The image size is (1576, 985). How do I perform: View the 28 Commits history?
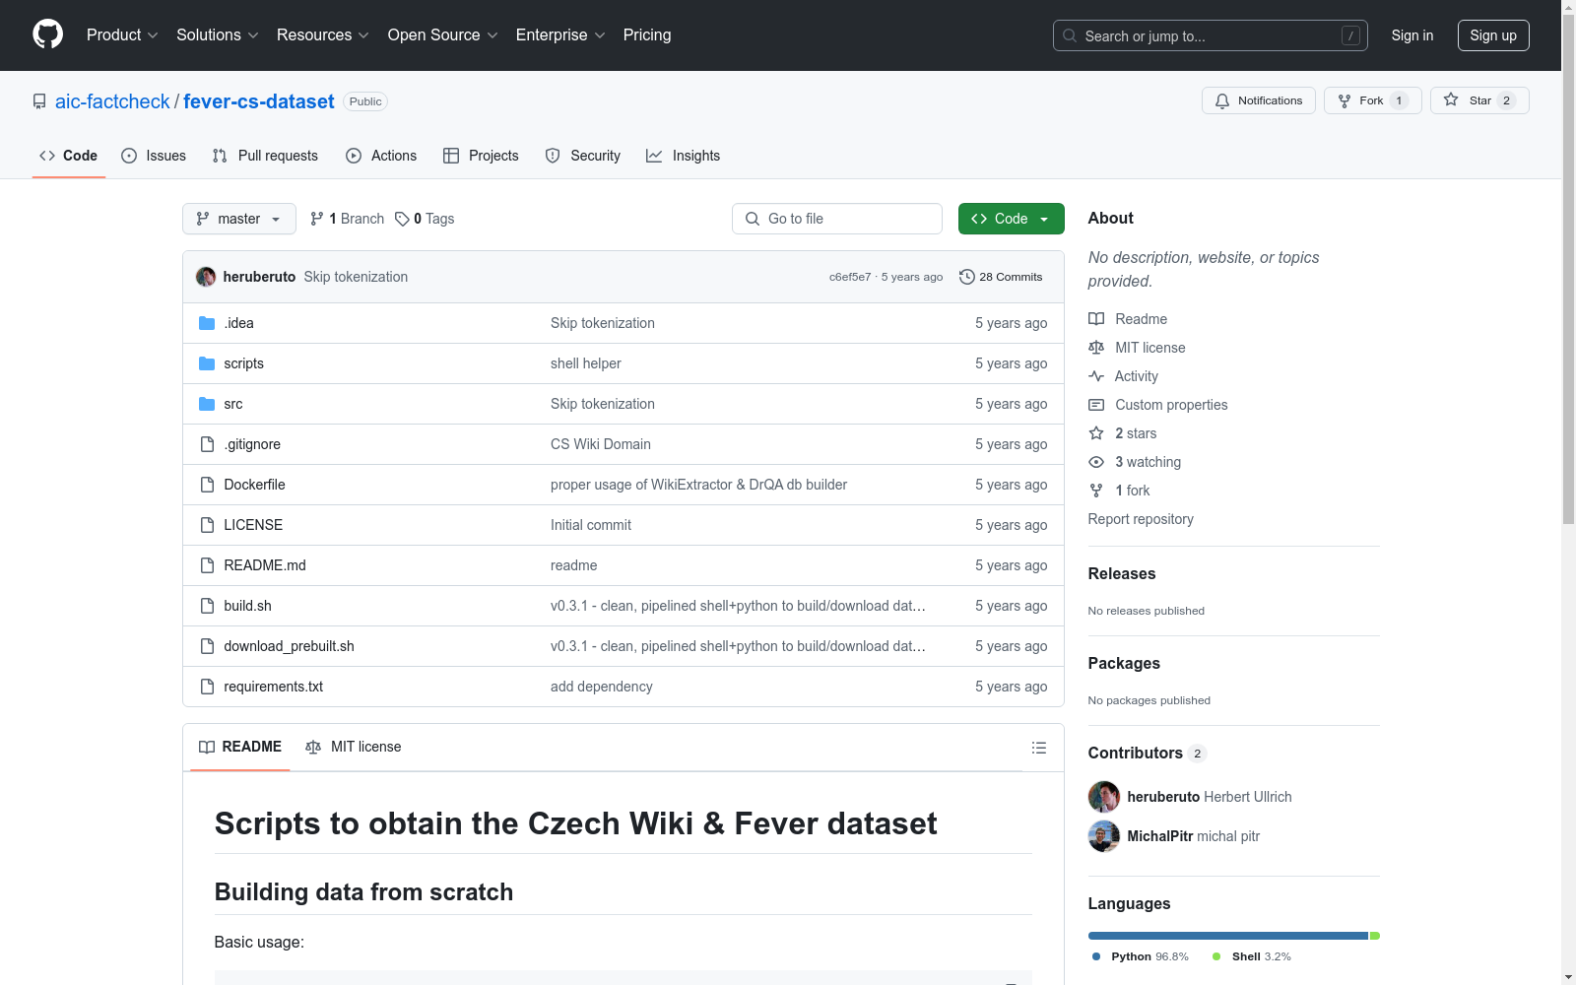tap(1001, 277)
